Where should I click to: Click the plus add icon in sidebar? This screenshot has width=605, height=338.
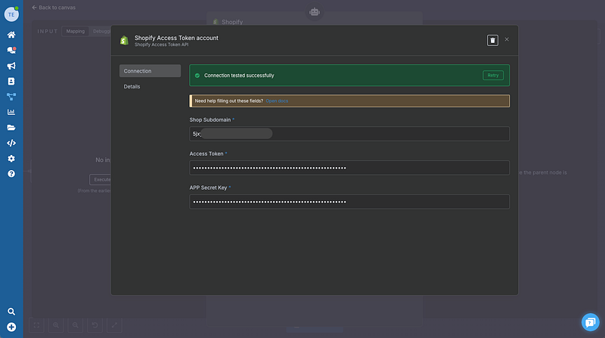pos(11,327)
